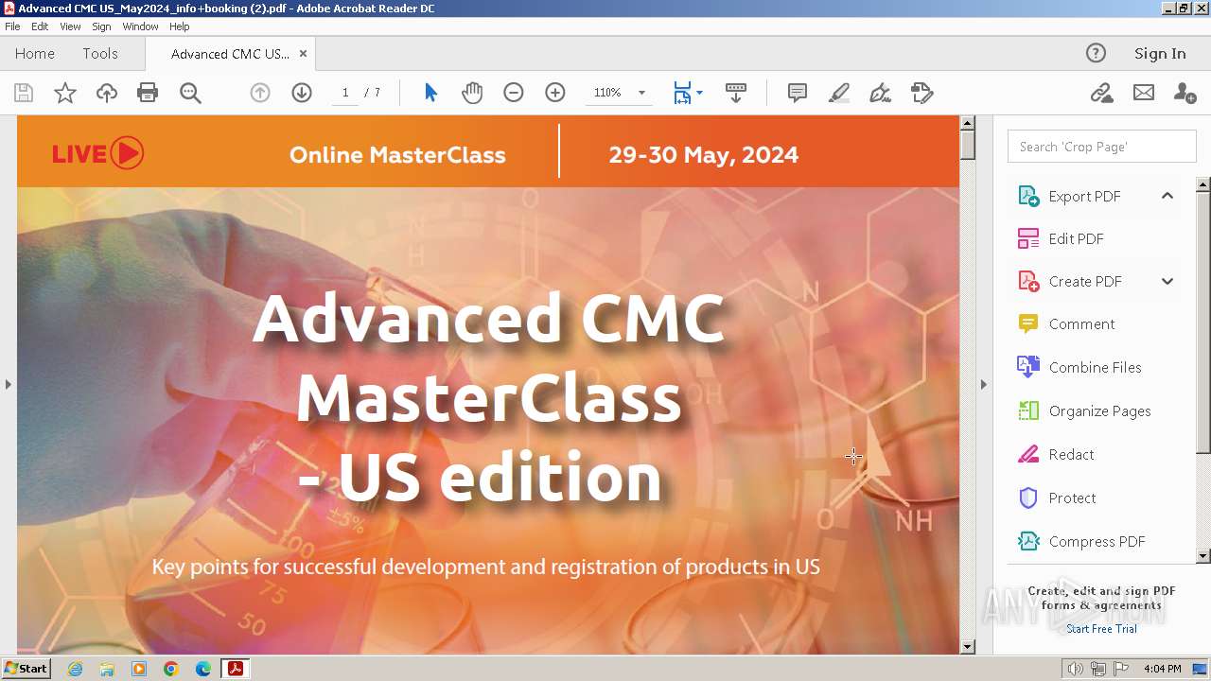Select the arrow Selection tool
Image resolution: width=1211 pixels, height=681 pixels.
click(x=431, y=93)
